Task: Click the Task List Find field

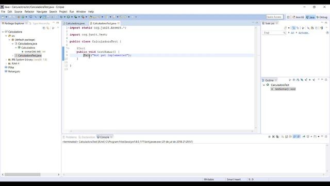Action: click(x=274, y=33)
